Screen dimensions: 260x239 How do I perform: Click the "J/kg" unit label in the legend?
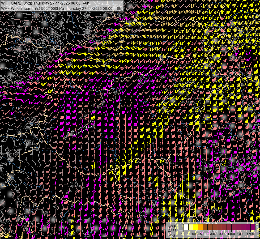pos(172,235)
